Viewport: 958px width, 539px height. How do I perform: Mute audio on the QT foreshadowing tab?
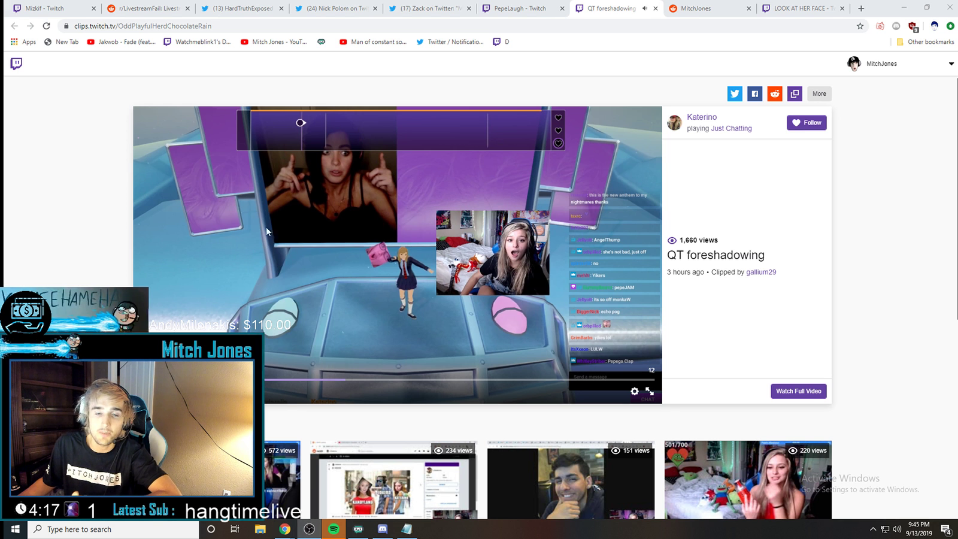pyautogui.click(x=645, y=8)
